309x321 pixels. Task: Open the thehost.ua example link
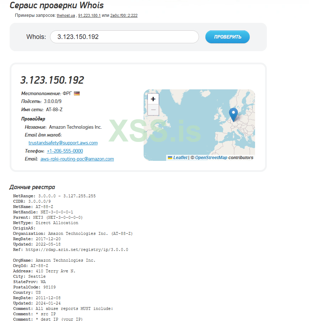66,16
